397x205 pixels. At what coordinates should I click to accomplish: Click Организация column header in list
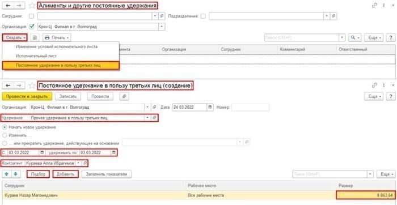point(189,49)
